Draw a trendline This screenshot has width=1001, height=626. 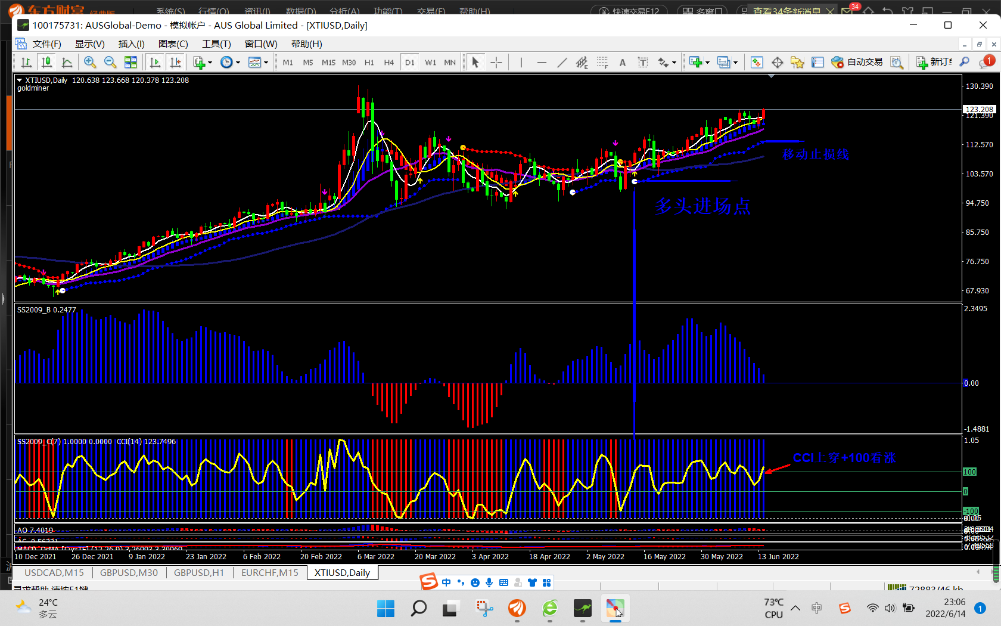pos(562,62)
